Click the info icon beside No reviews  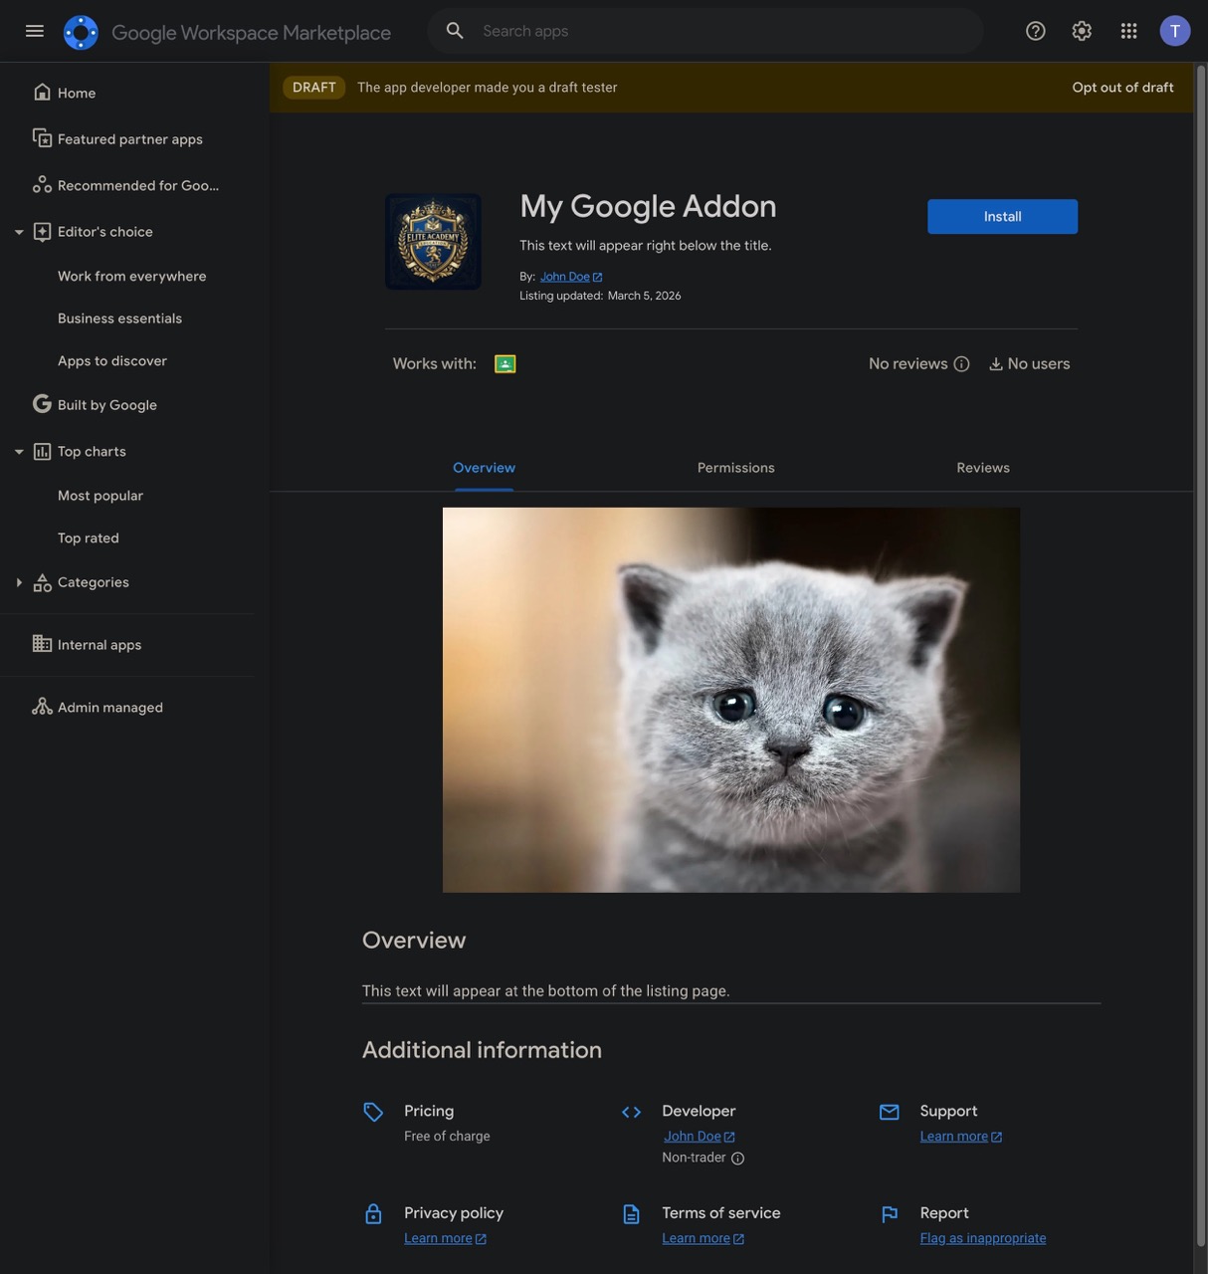(x=961, y=363)
